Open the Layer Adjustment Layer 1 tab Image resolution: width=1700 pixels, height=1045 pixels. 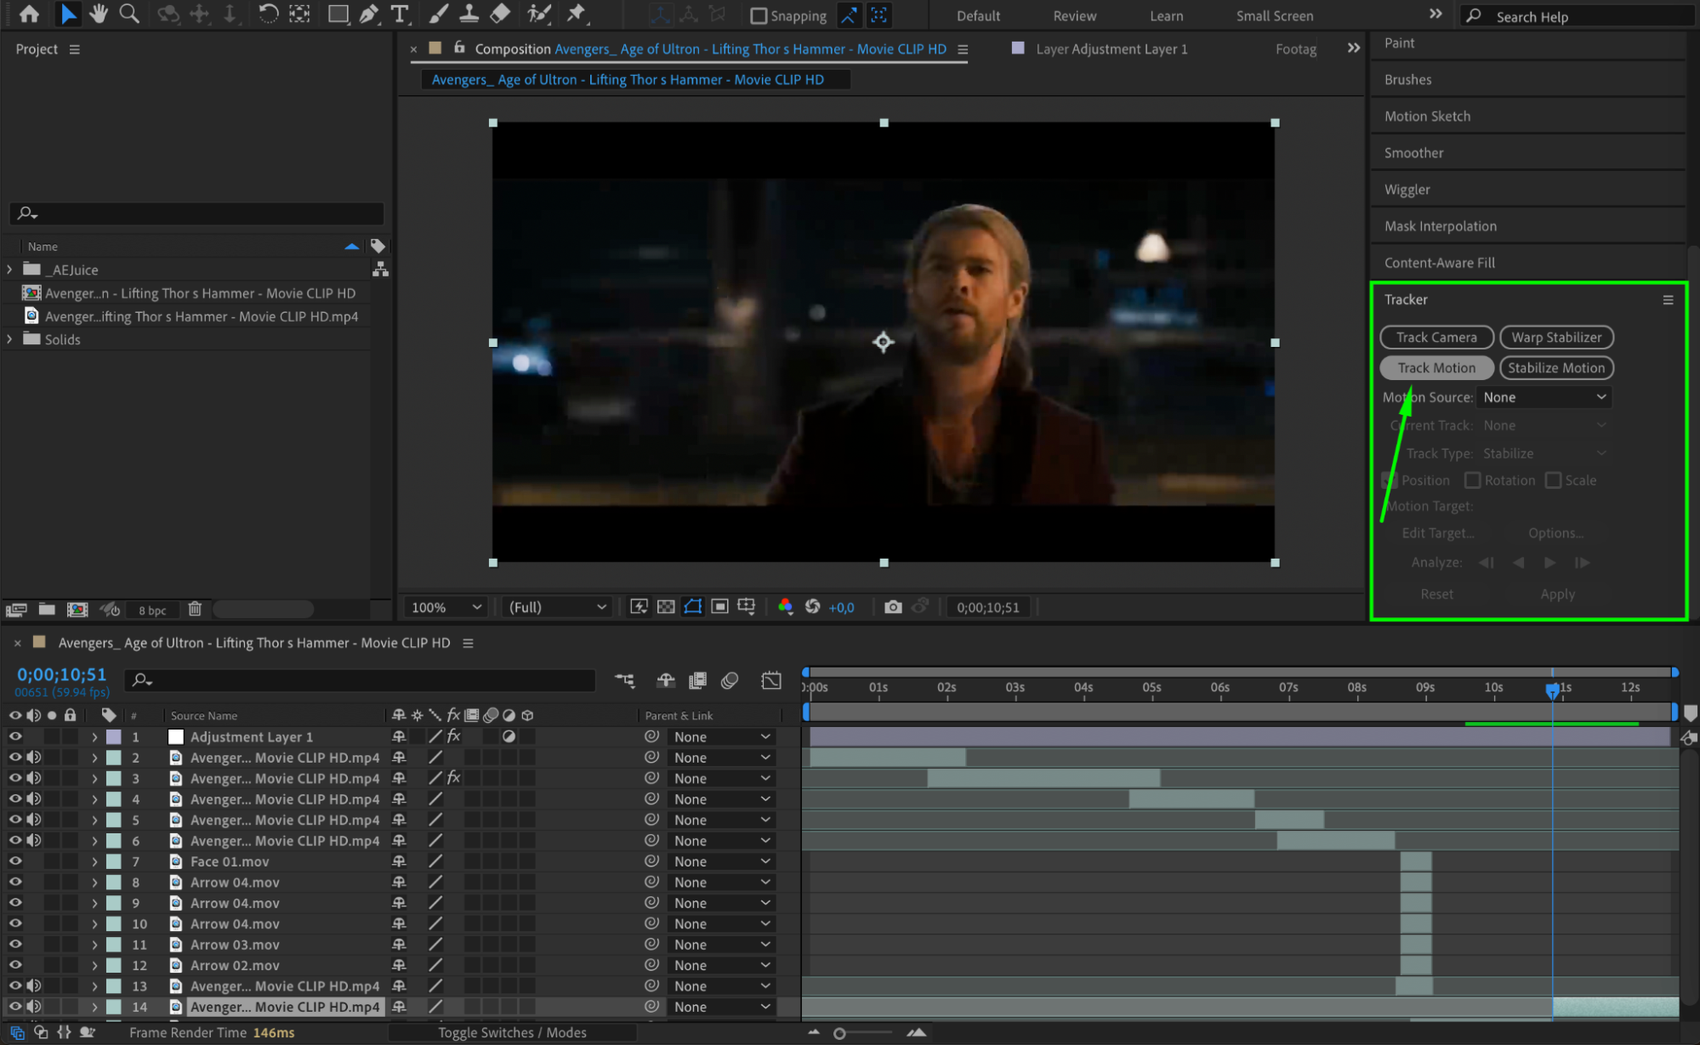point(1110,49)
